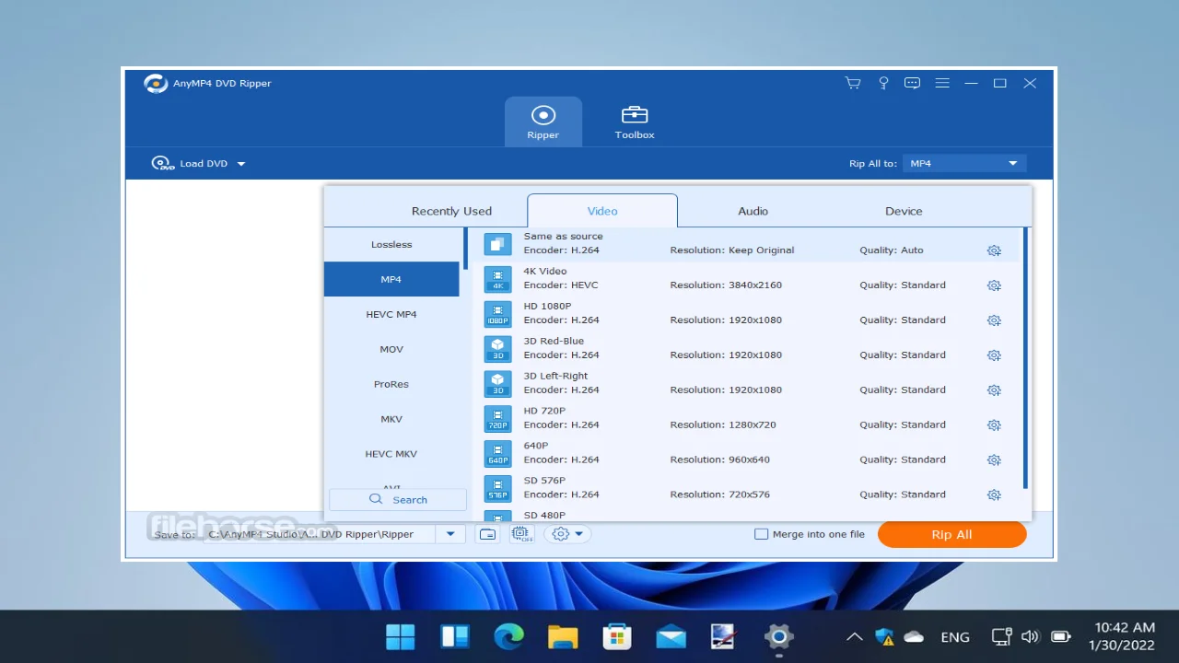The height and width of the screenshot is (663, 1179).
Task: Select the Same as source preset icon
Action: (497, 244)
